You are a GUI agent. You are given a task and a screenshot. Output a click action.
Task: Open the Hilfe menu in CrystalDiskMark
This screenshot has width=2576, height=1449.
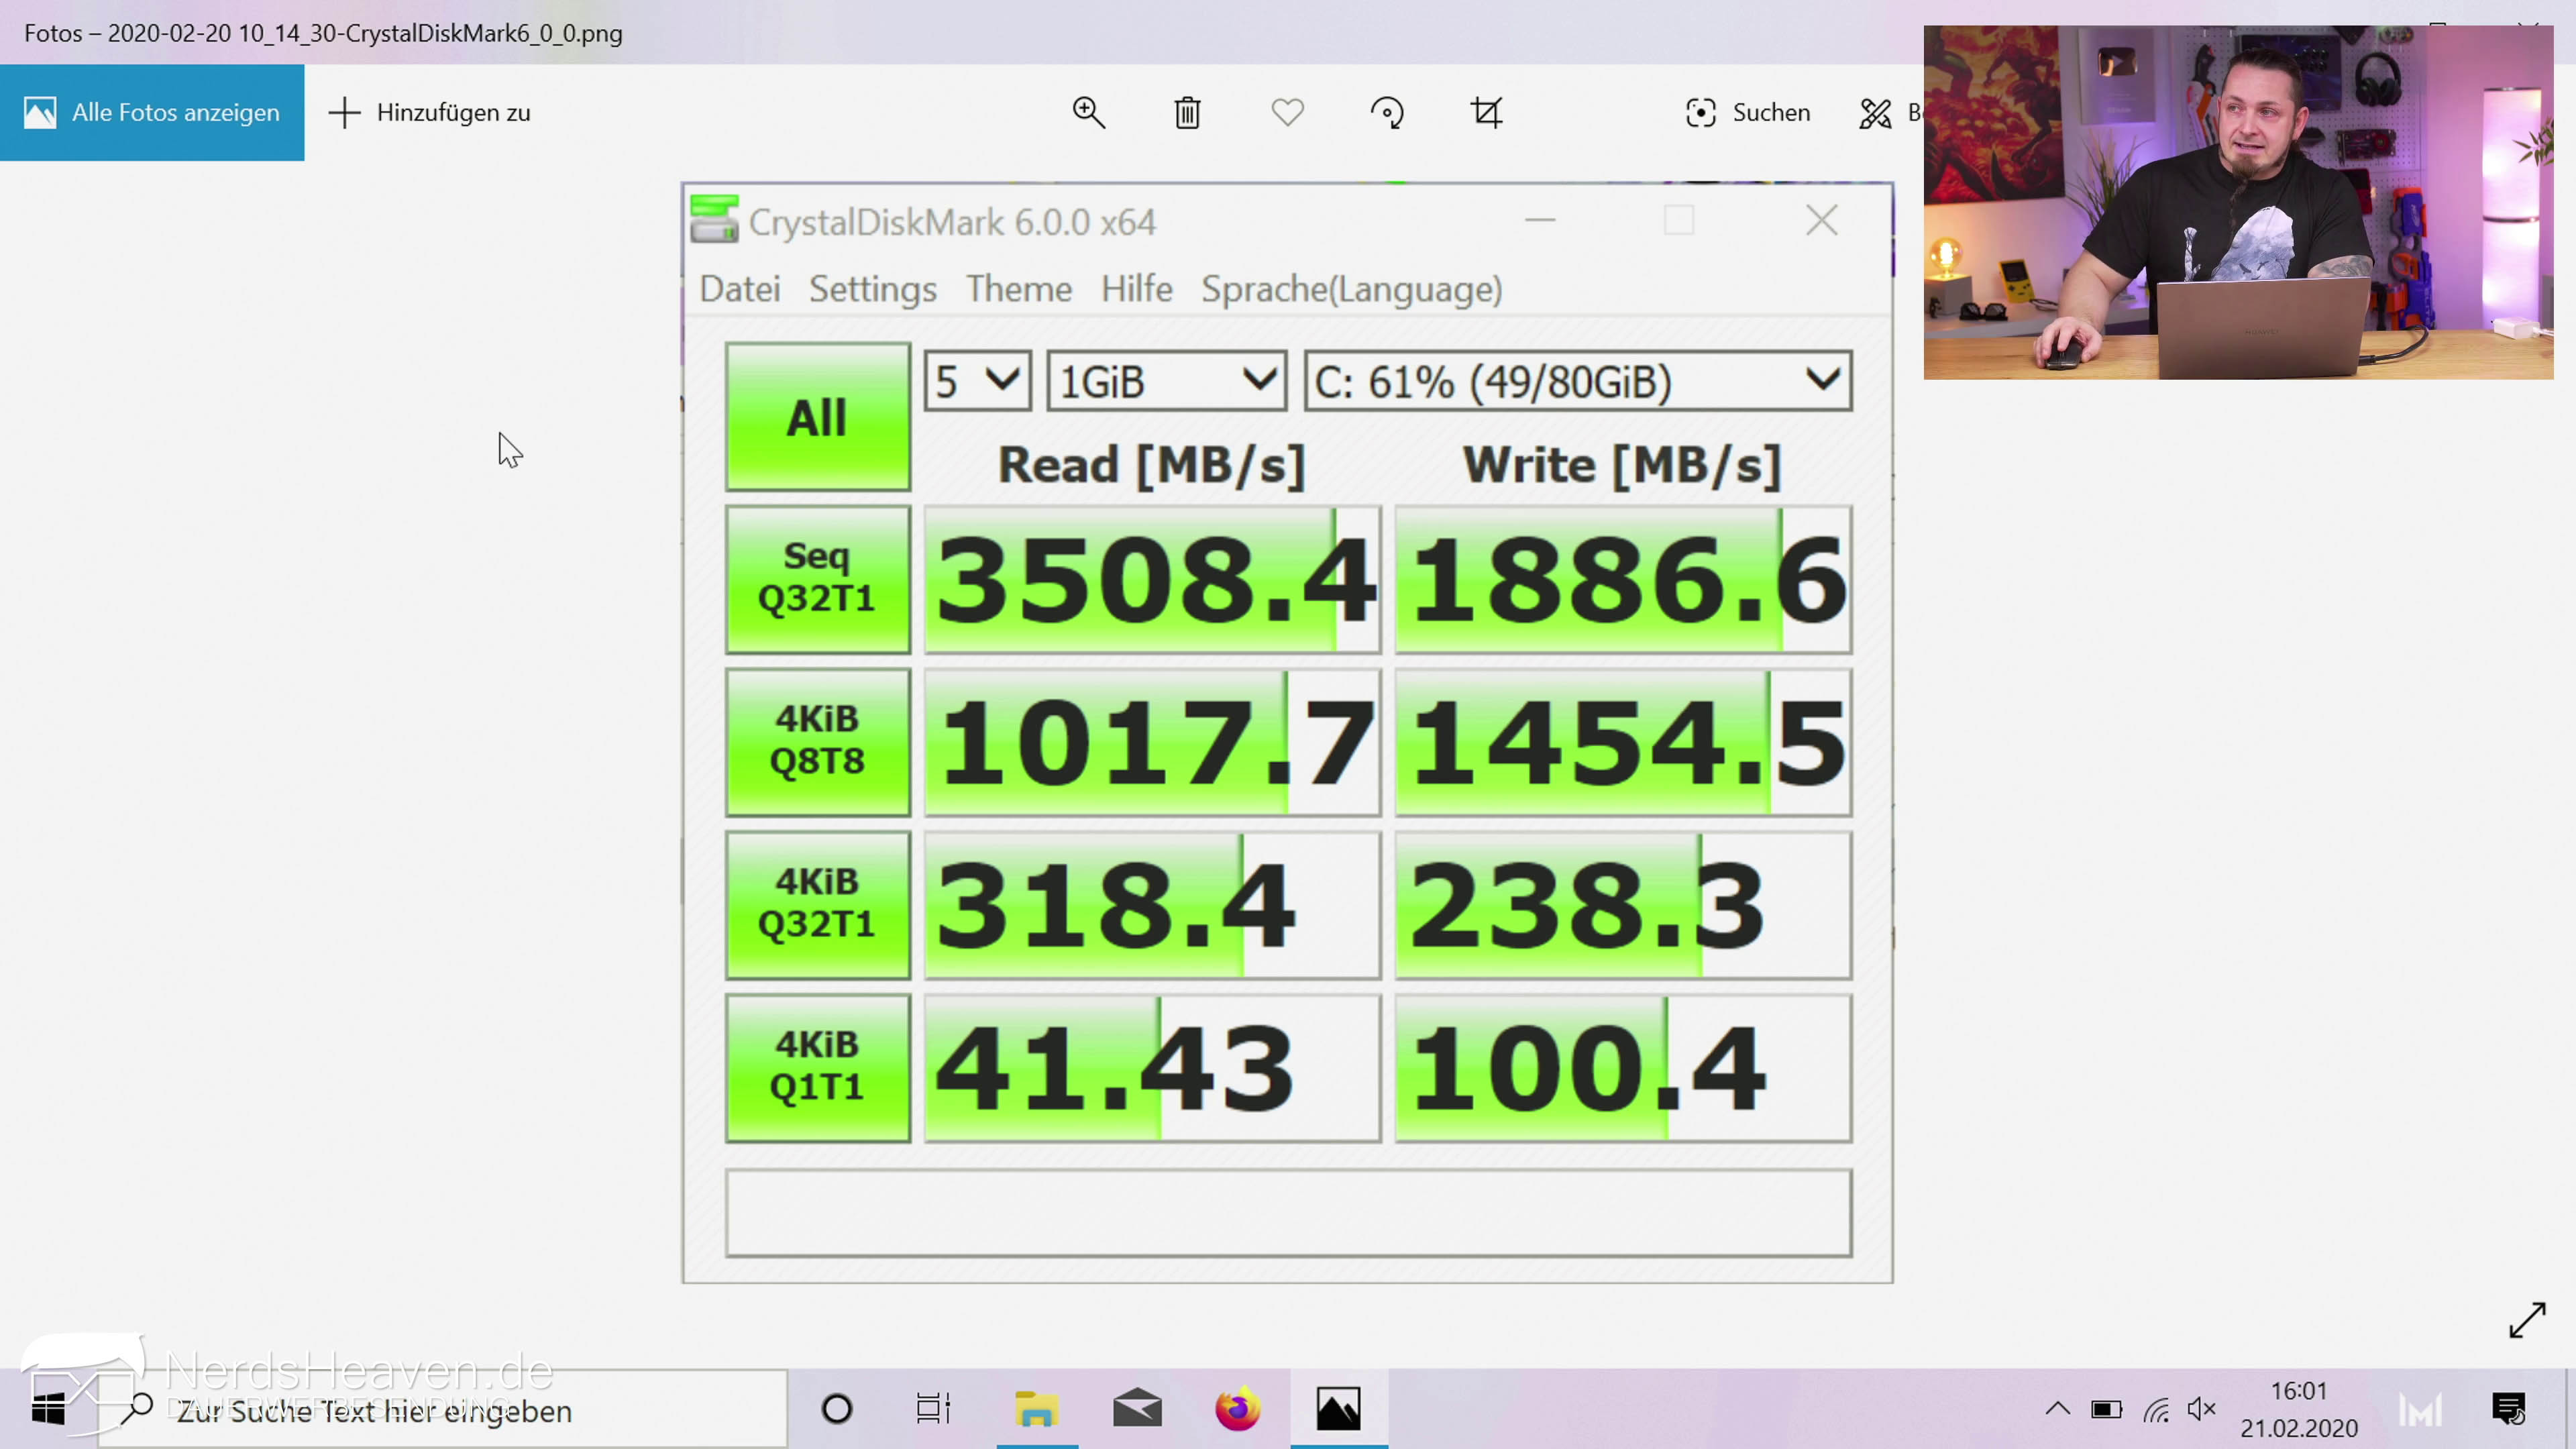coord(1136,289)
